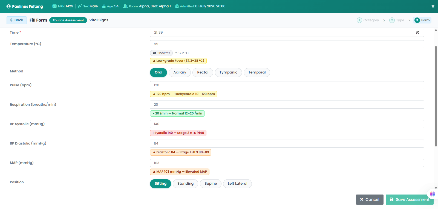Viewport: 438px width, 209px height.
Task: Click the MRN card icon
Action: (54, 6)
